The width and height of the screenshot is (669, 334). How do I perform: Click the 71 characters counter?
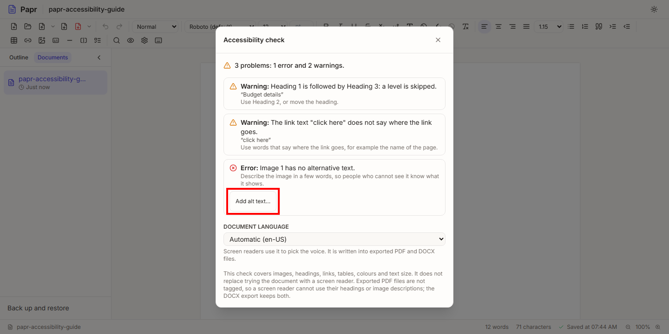pyautogui.click(x=533, y=327)
